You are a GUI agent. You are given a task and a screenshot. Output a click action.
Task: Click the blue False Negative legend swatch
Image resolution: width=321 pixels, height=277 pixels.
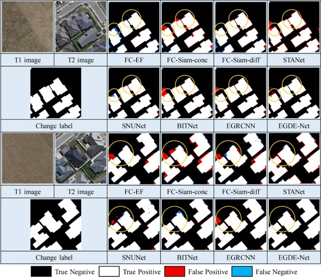(242, 271)
